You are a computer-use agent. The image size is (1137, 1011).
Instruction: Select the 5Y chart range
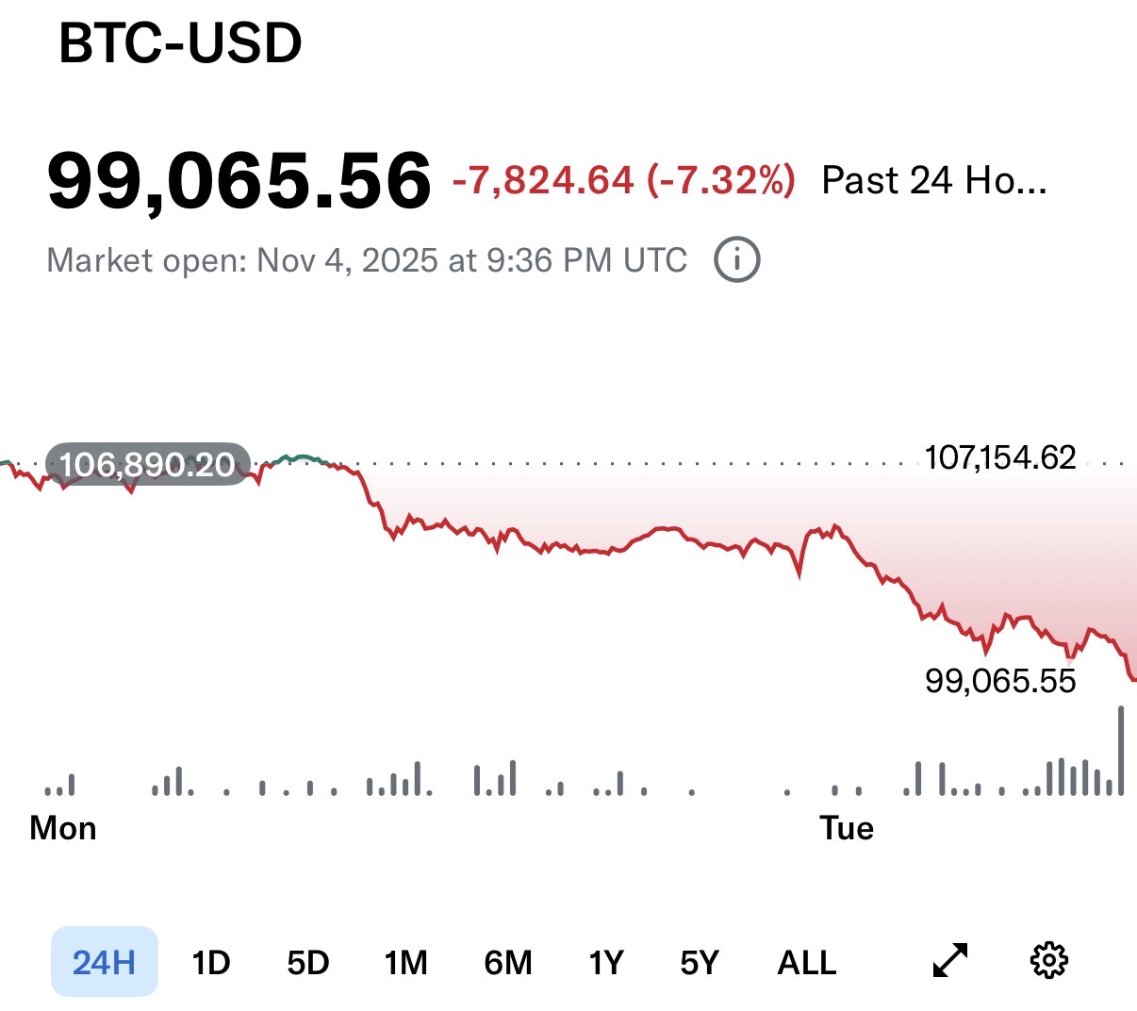[x=700, y=962]
